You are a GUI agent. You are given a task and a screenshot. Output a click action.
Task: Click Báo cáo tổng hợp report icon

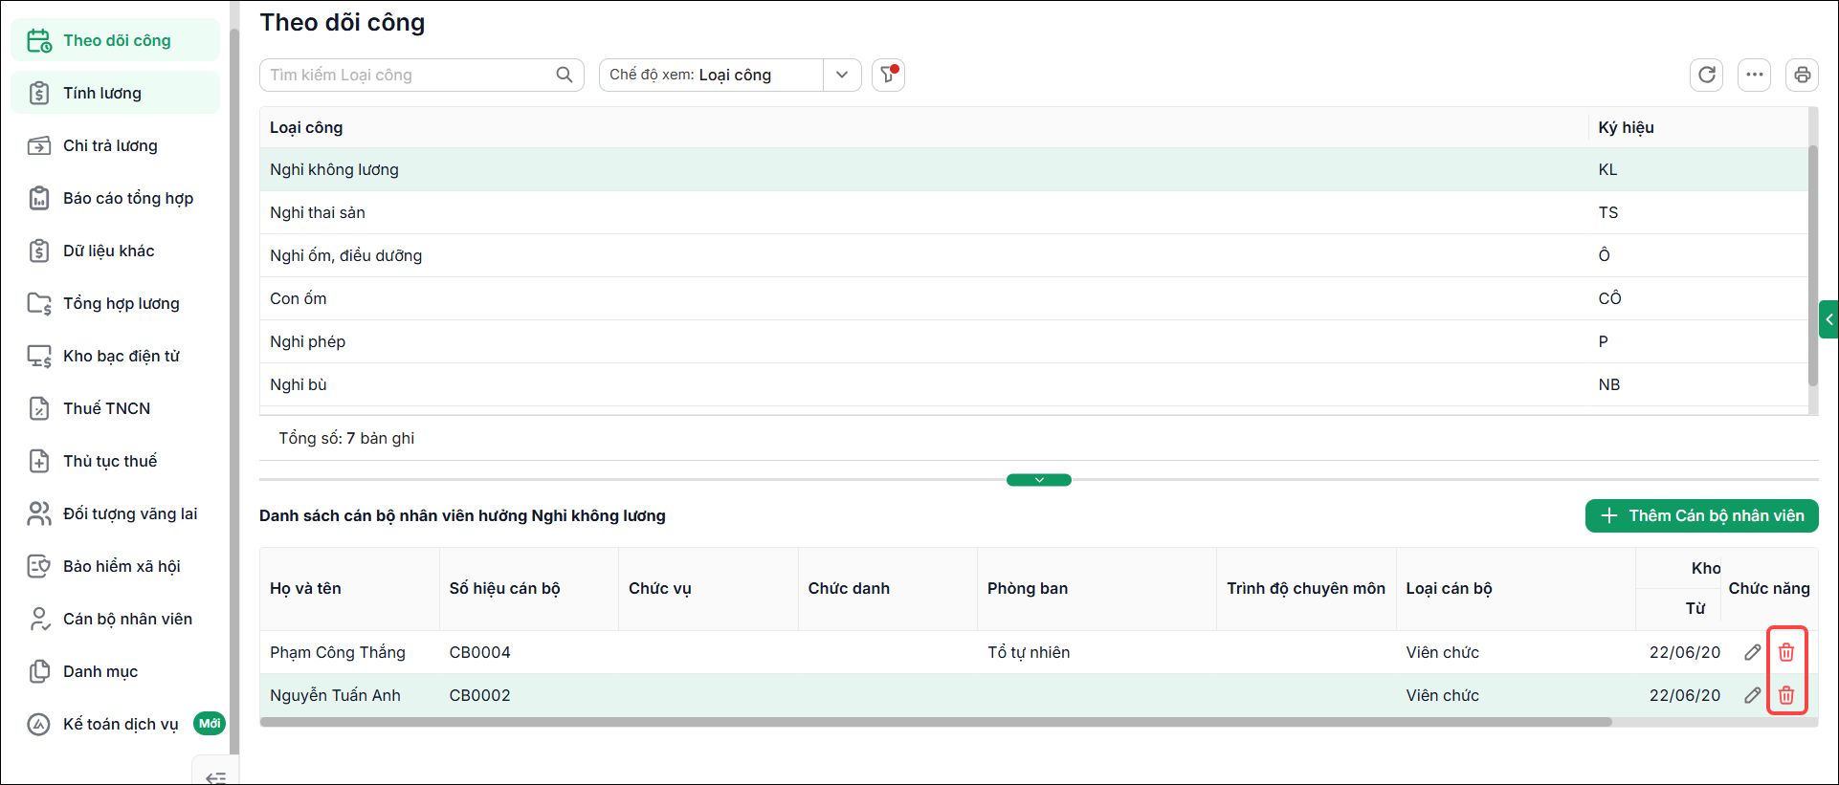pos(39,198)
